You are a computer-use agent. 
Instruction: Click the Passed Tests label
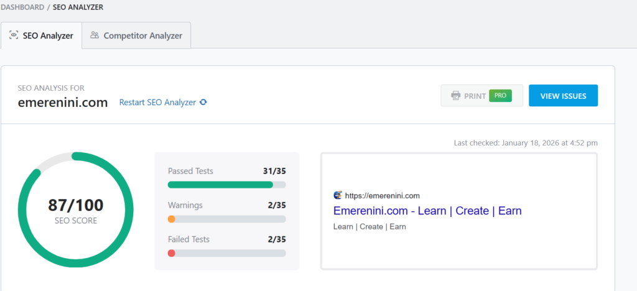190,171
